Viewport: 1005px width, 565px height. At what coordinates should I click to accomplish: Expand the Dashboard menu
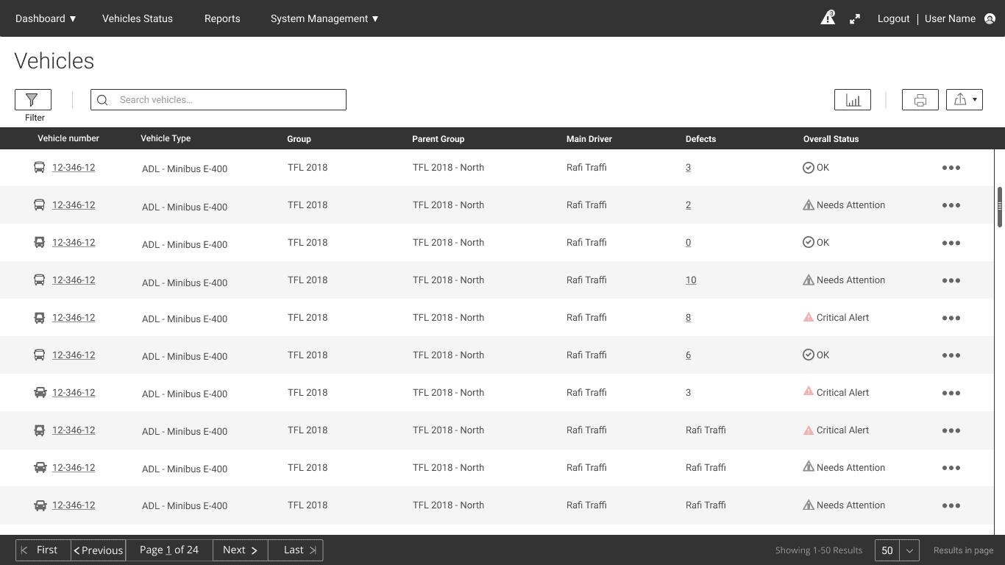[46, 18]
